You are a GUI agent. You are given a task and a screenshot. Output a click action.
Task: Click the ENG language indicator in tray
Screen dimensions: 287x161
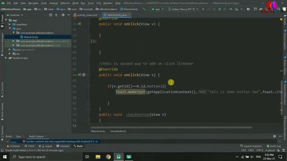tap(258, 157)
